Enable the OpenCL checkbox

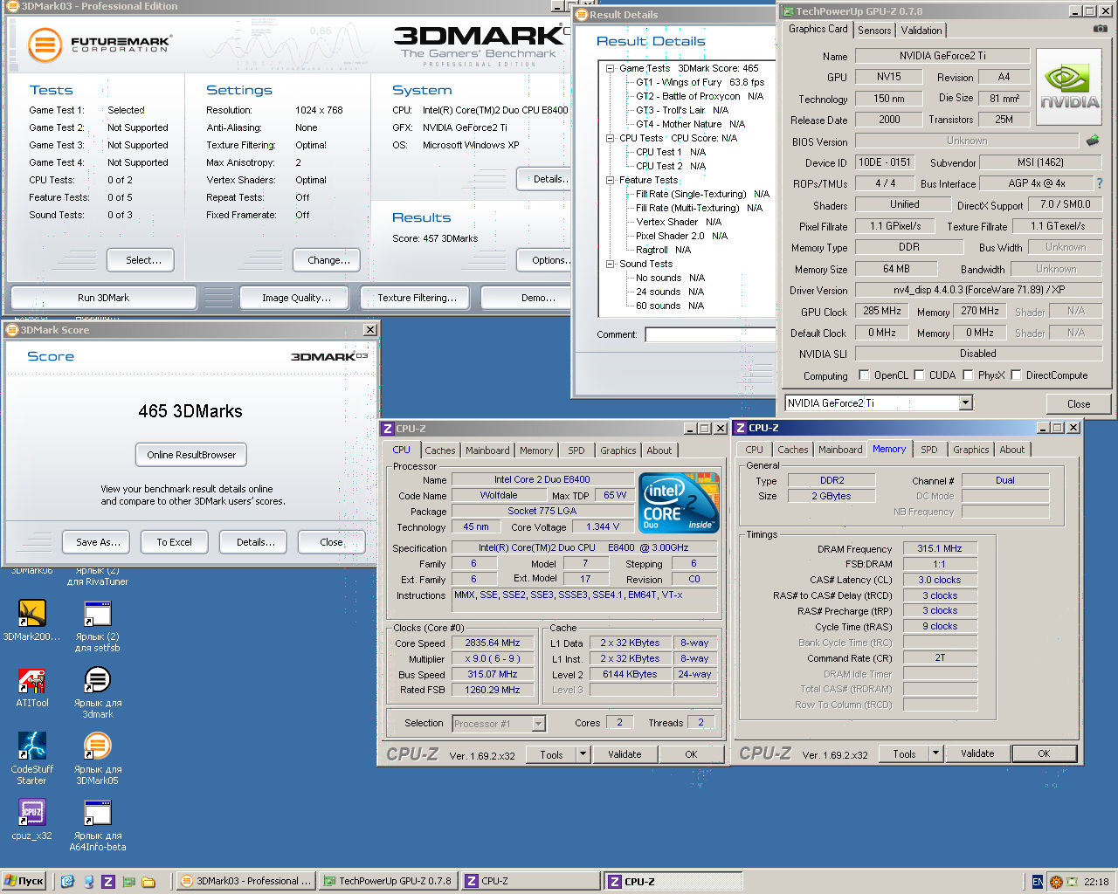pos(864,375)
